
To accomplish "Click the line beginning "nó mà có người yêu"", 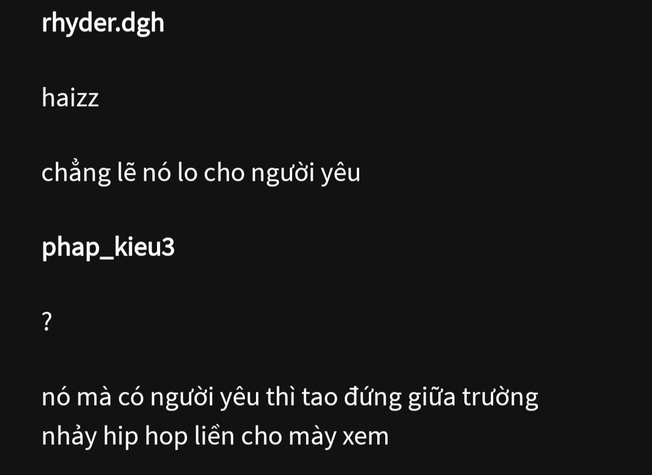I will pyautogui.click(x=290, y=397).
